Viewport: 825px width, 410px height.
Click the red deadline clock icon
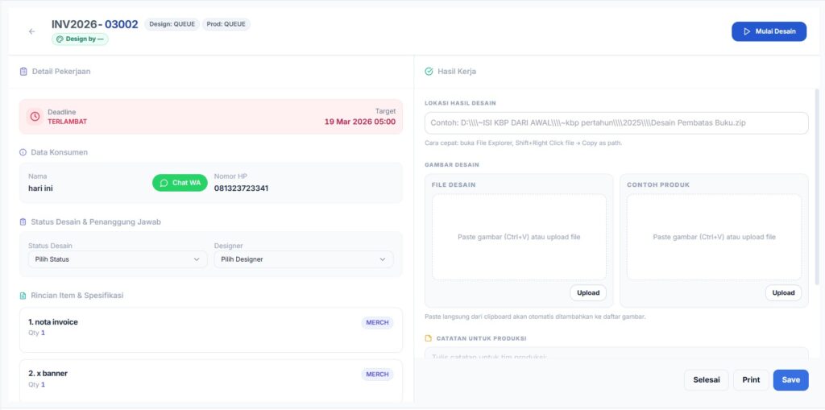(x=35, y=116)
